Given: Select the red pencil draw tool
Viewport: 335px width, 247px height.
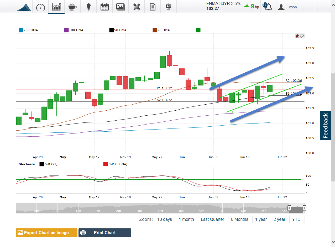Looking at the screenshot, I should coord(297,36).
